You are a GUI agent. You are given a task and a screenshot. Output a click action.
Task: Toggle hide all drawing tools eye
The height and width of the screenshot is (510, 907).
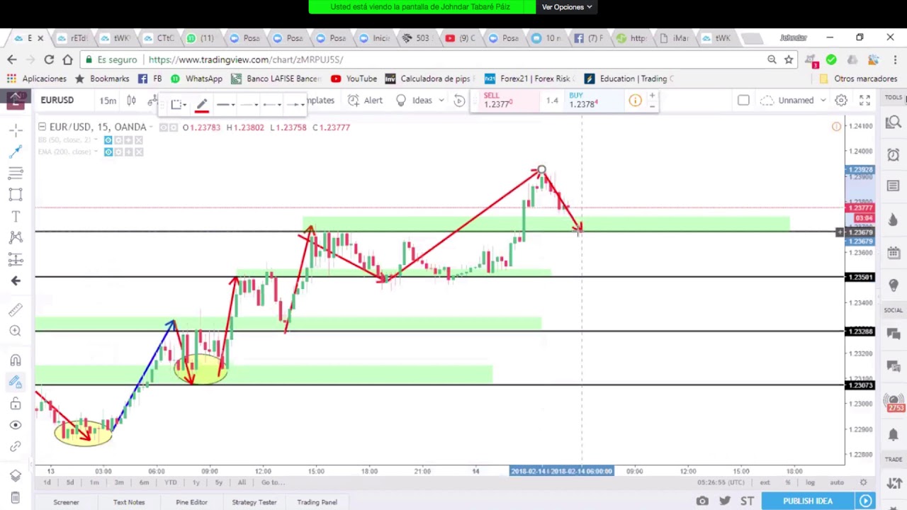tap(16, 425)
